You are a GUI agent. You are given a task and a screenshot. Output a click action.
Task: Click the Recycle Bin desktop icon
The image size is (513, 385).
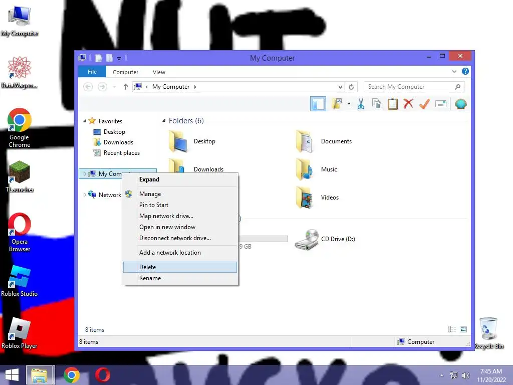click(x=489, y=333)
